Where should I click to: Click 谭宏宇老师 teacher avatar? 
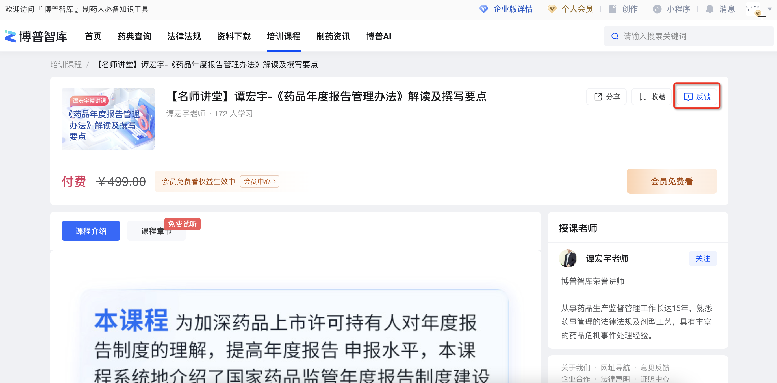click(x=568, y=258)
